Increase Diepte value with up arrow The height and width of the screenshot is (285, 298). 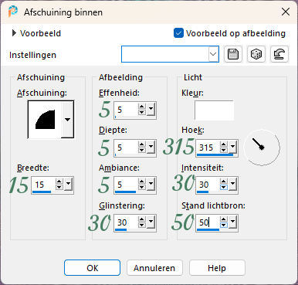tap(142, 144)
